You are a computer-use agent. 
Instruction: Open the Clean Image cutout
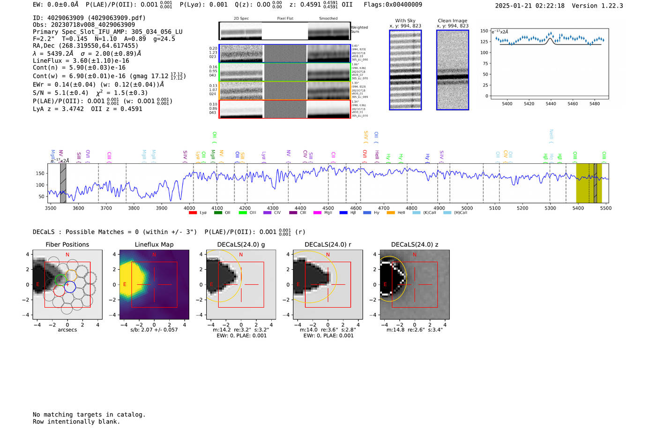point(453,70)
